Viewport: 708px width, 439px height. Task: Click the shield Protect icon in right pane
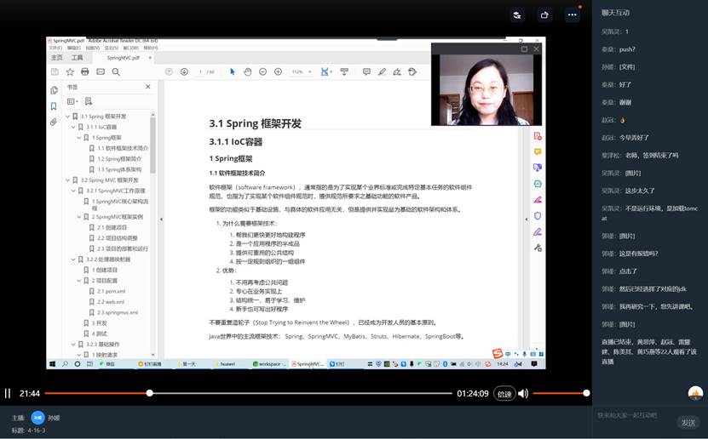coord(538,216)
